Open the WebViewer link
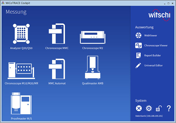 pyautogui.click(x=150, y=35)
